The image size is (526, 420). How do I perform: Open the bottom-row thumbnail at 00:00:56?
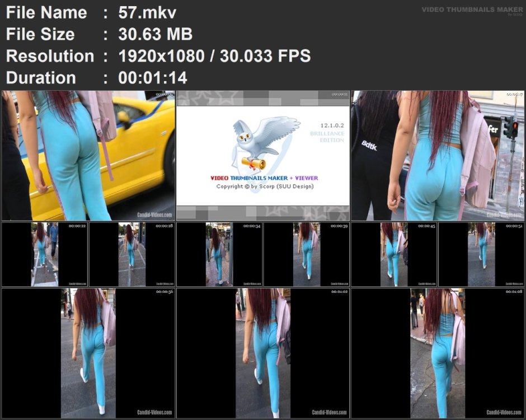tap(88, 353)
